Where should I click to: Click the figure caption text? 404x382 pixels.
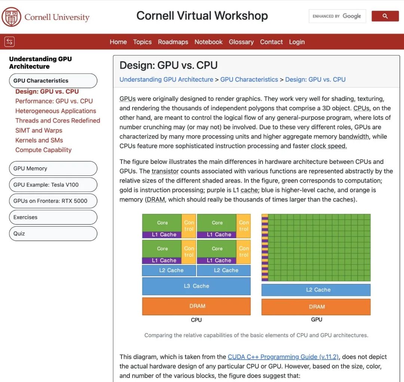pyautogui.click(x=256, y=335)
